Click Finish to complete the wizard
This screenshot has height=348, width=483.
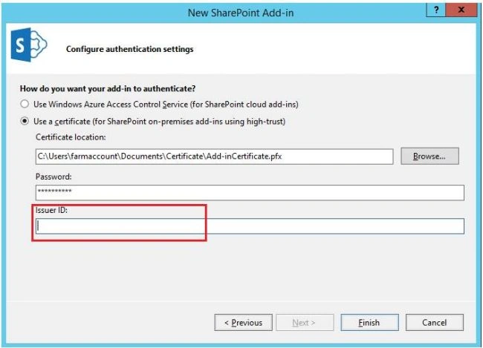click(x=369, y=323)
